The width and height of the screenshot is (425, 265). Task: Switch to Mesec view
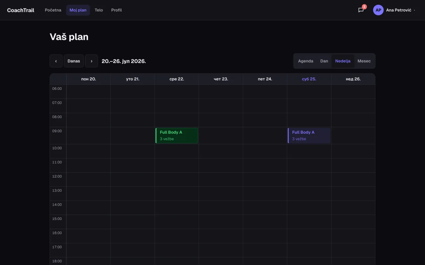click(x=364, y=61)
